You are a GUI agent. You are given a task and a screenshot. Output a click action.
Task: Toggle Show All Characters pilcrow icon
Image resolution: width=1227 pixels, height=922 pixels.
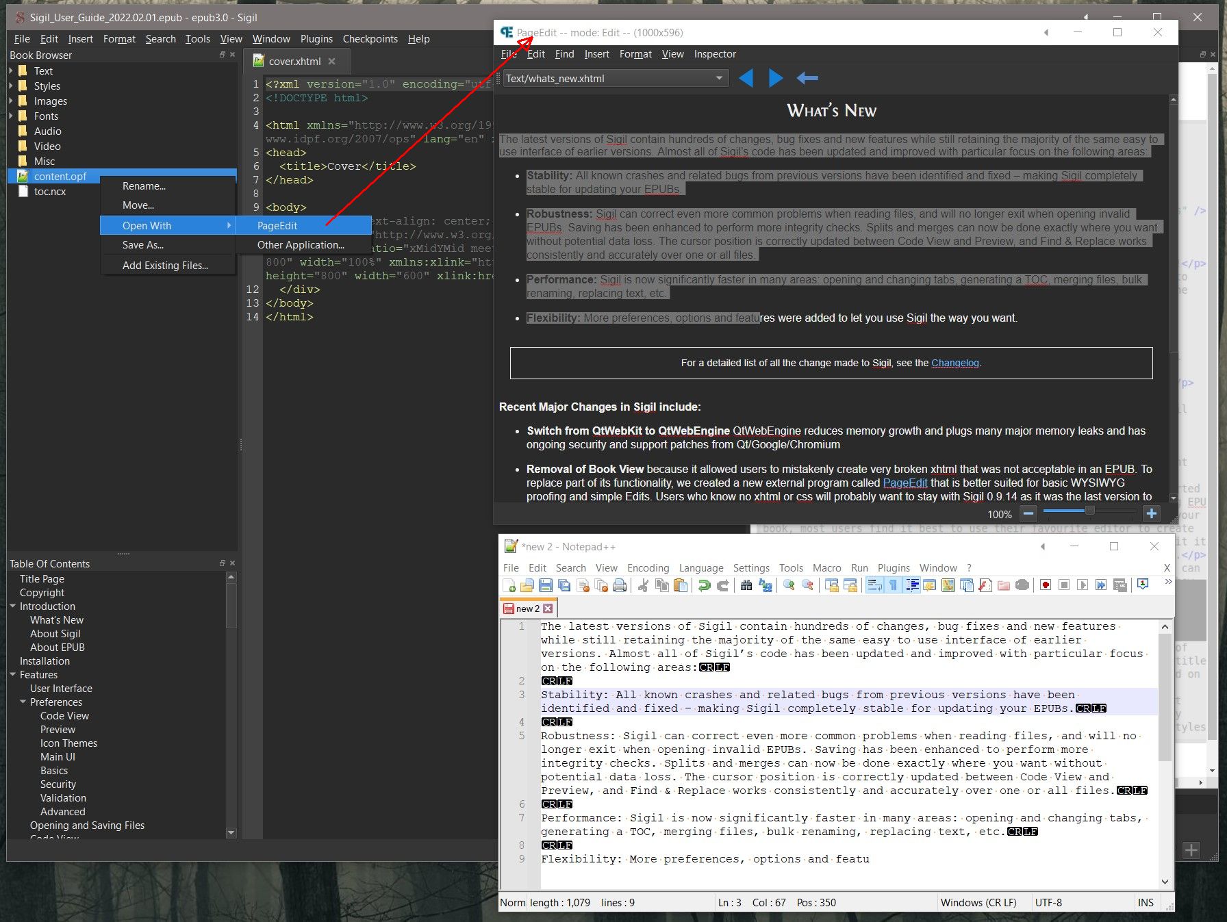(x=893, y=585)
